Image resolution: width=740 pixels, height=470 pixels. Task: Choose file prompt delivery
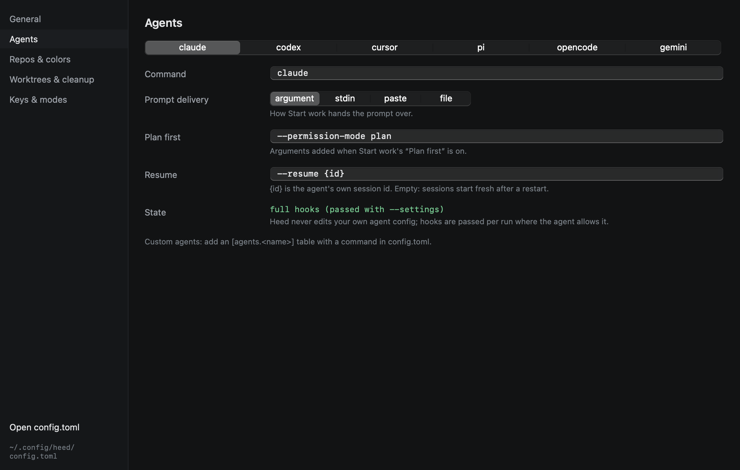point(446,99)
